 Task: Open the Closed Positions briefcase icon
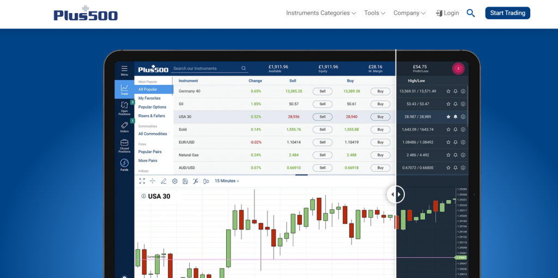[124, 142]
